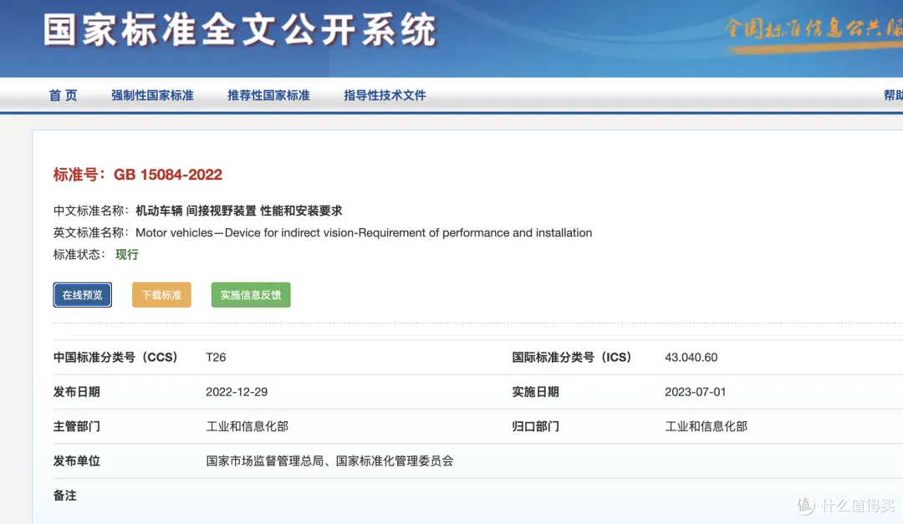Click 工业和信息化部 next to 归口部门
The image size is (903, 524).
tap(706, 427)
